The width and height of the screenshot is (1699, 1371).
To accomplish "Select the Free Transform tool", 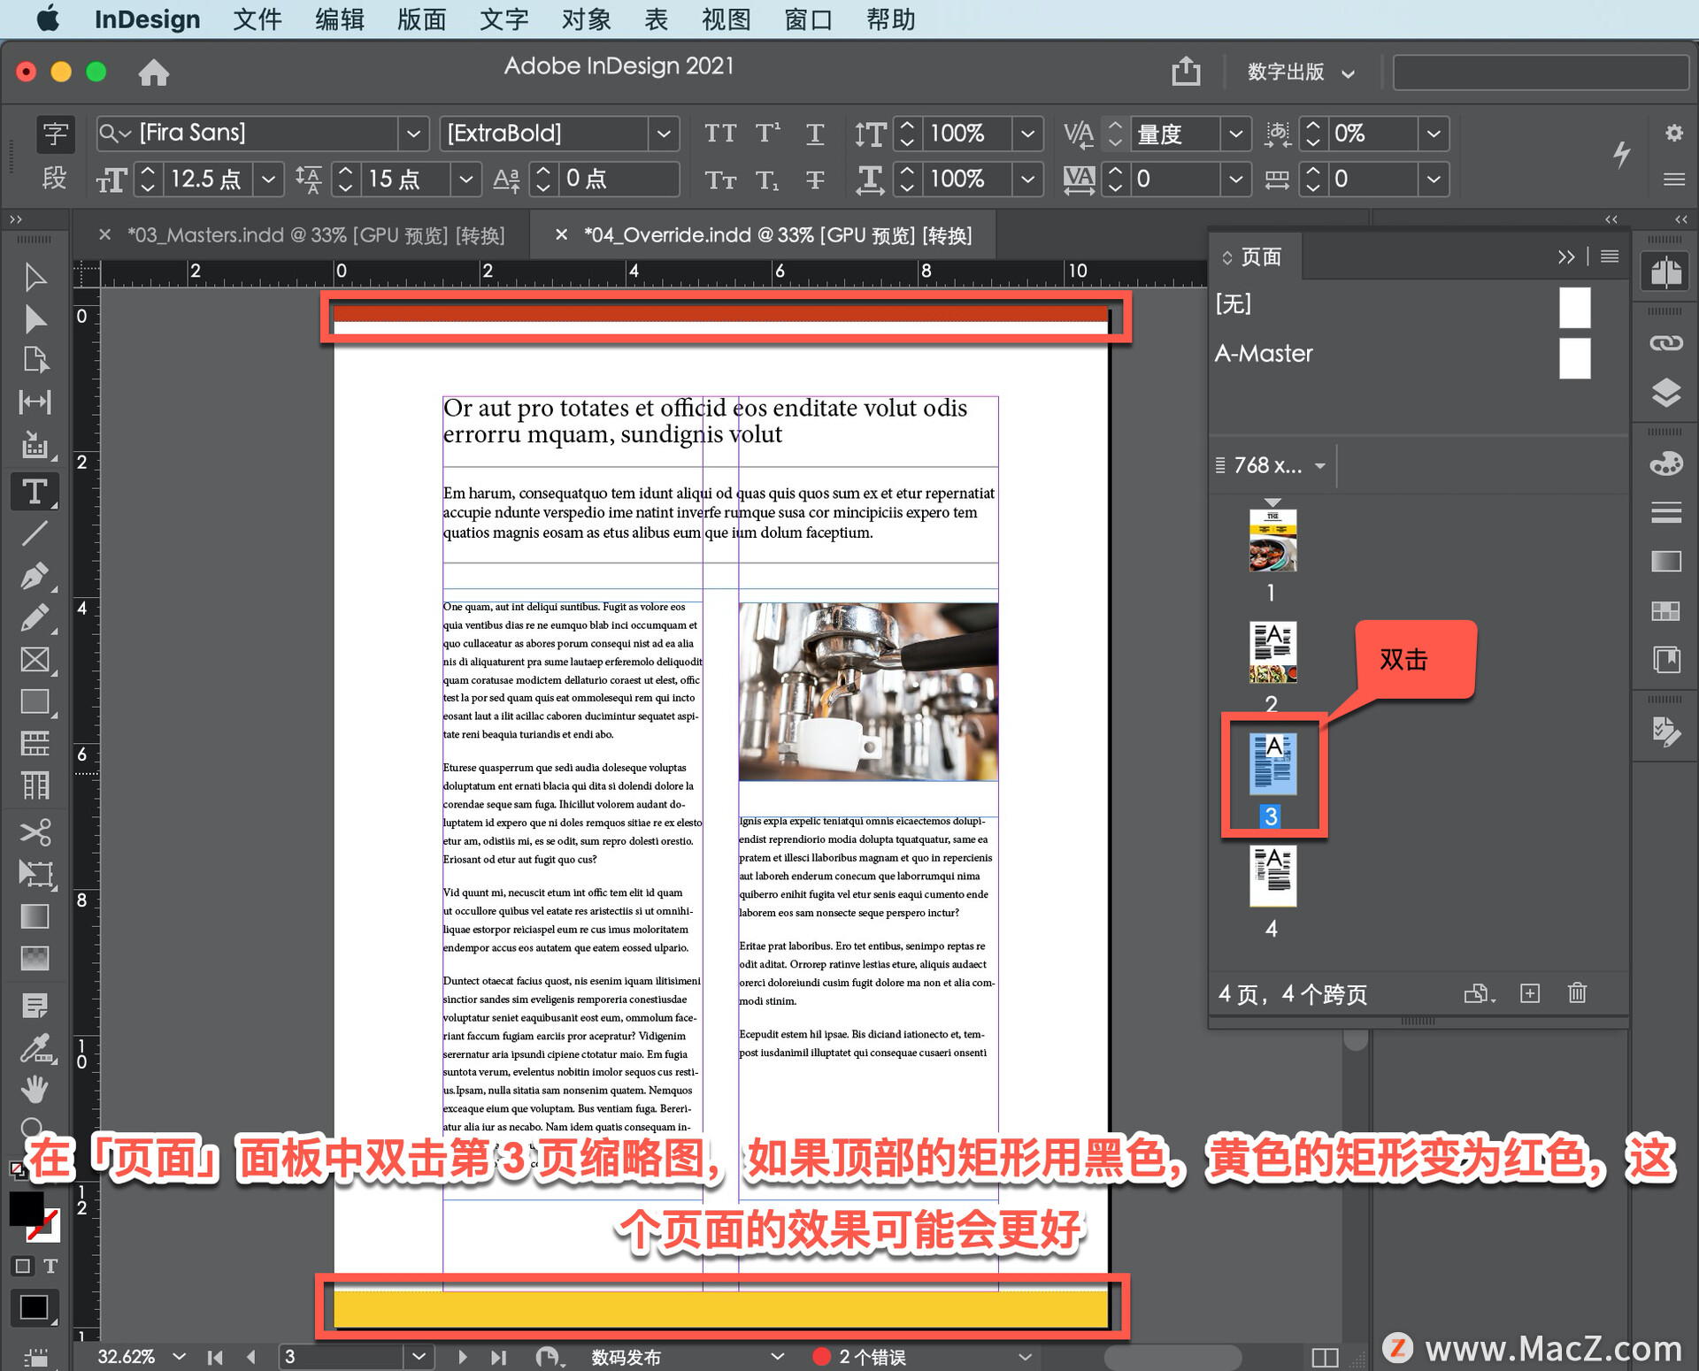I will click(x=35, y=874).
